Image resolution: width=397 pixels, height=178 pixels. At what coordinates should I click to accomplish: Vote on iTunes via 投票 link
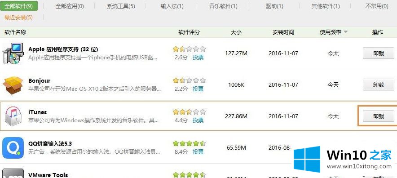point(198,120)
